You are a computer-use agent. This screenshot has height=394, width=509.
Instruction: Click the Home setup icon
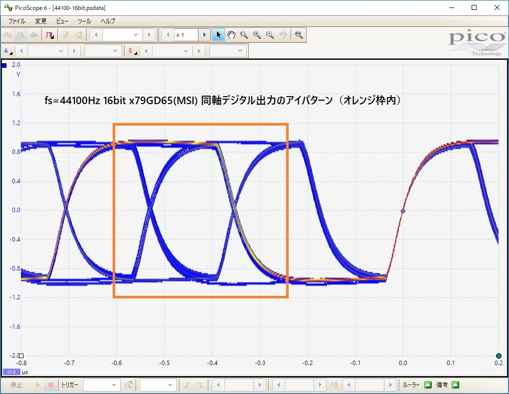(79, 35)
